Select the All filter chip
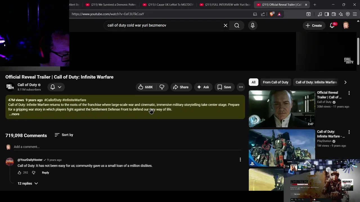 [253, 82]
